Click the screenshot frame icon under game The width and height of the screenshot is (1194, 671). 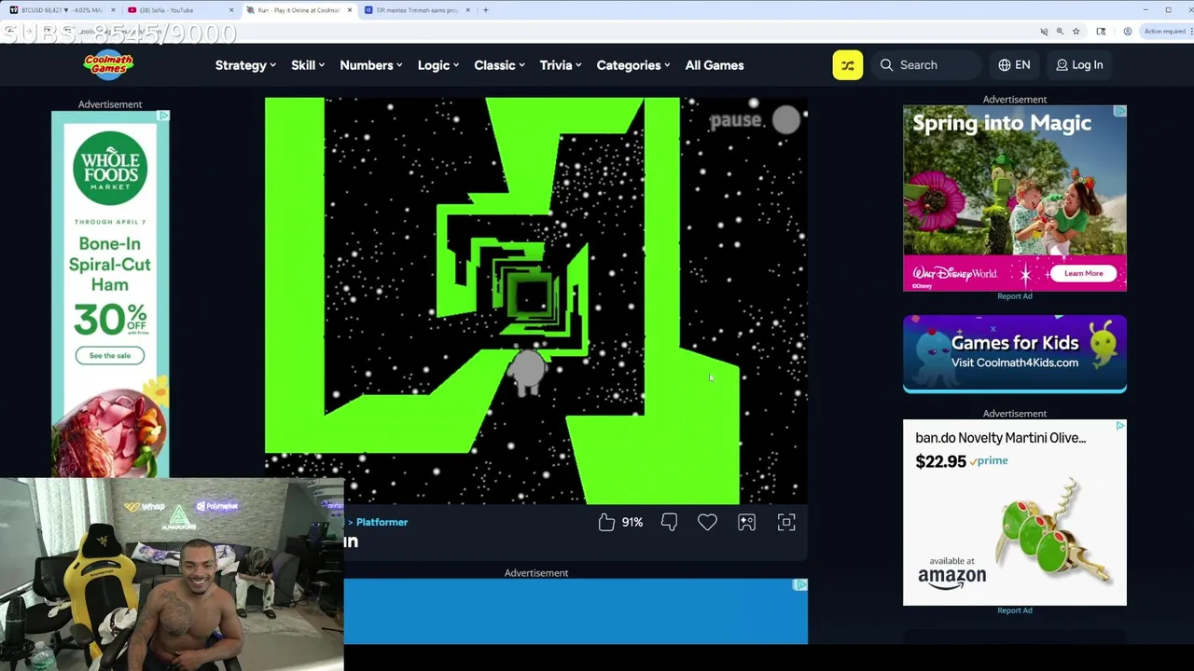click(x=746, y=522)
